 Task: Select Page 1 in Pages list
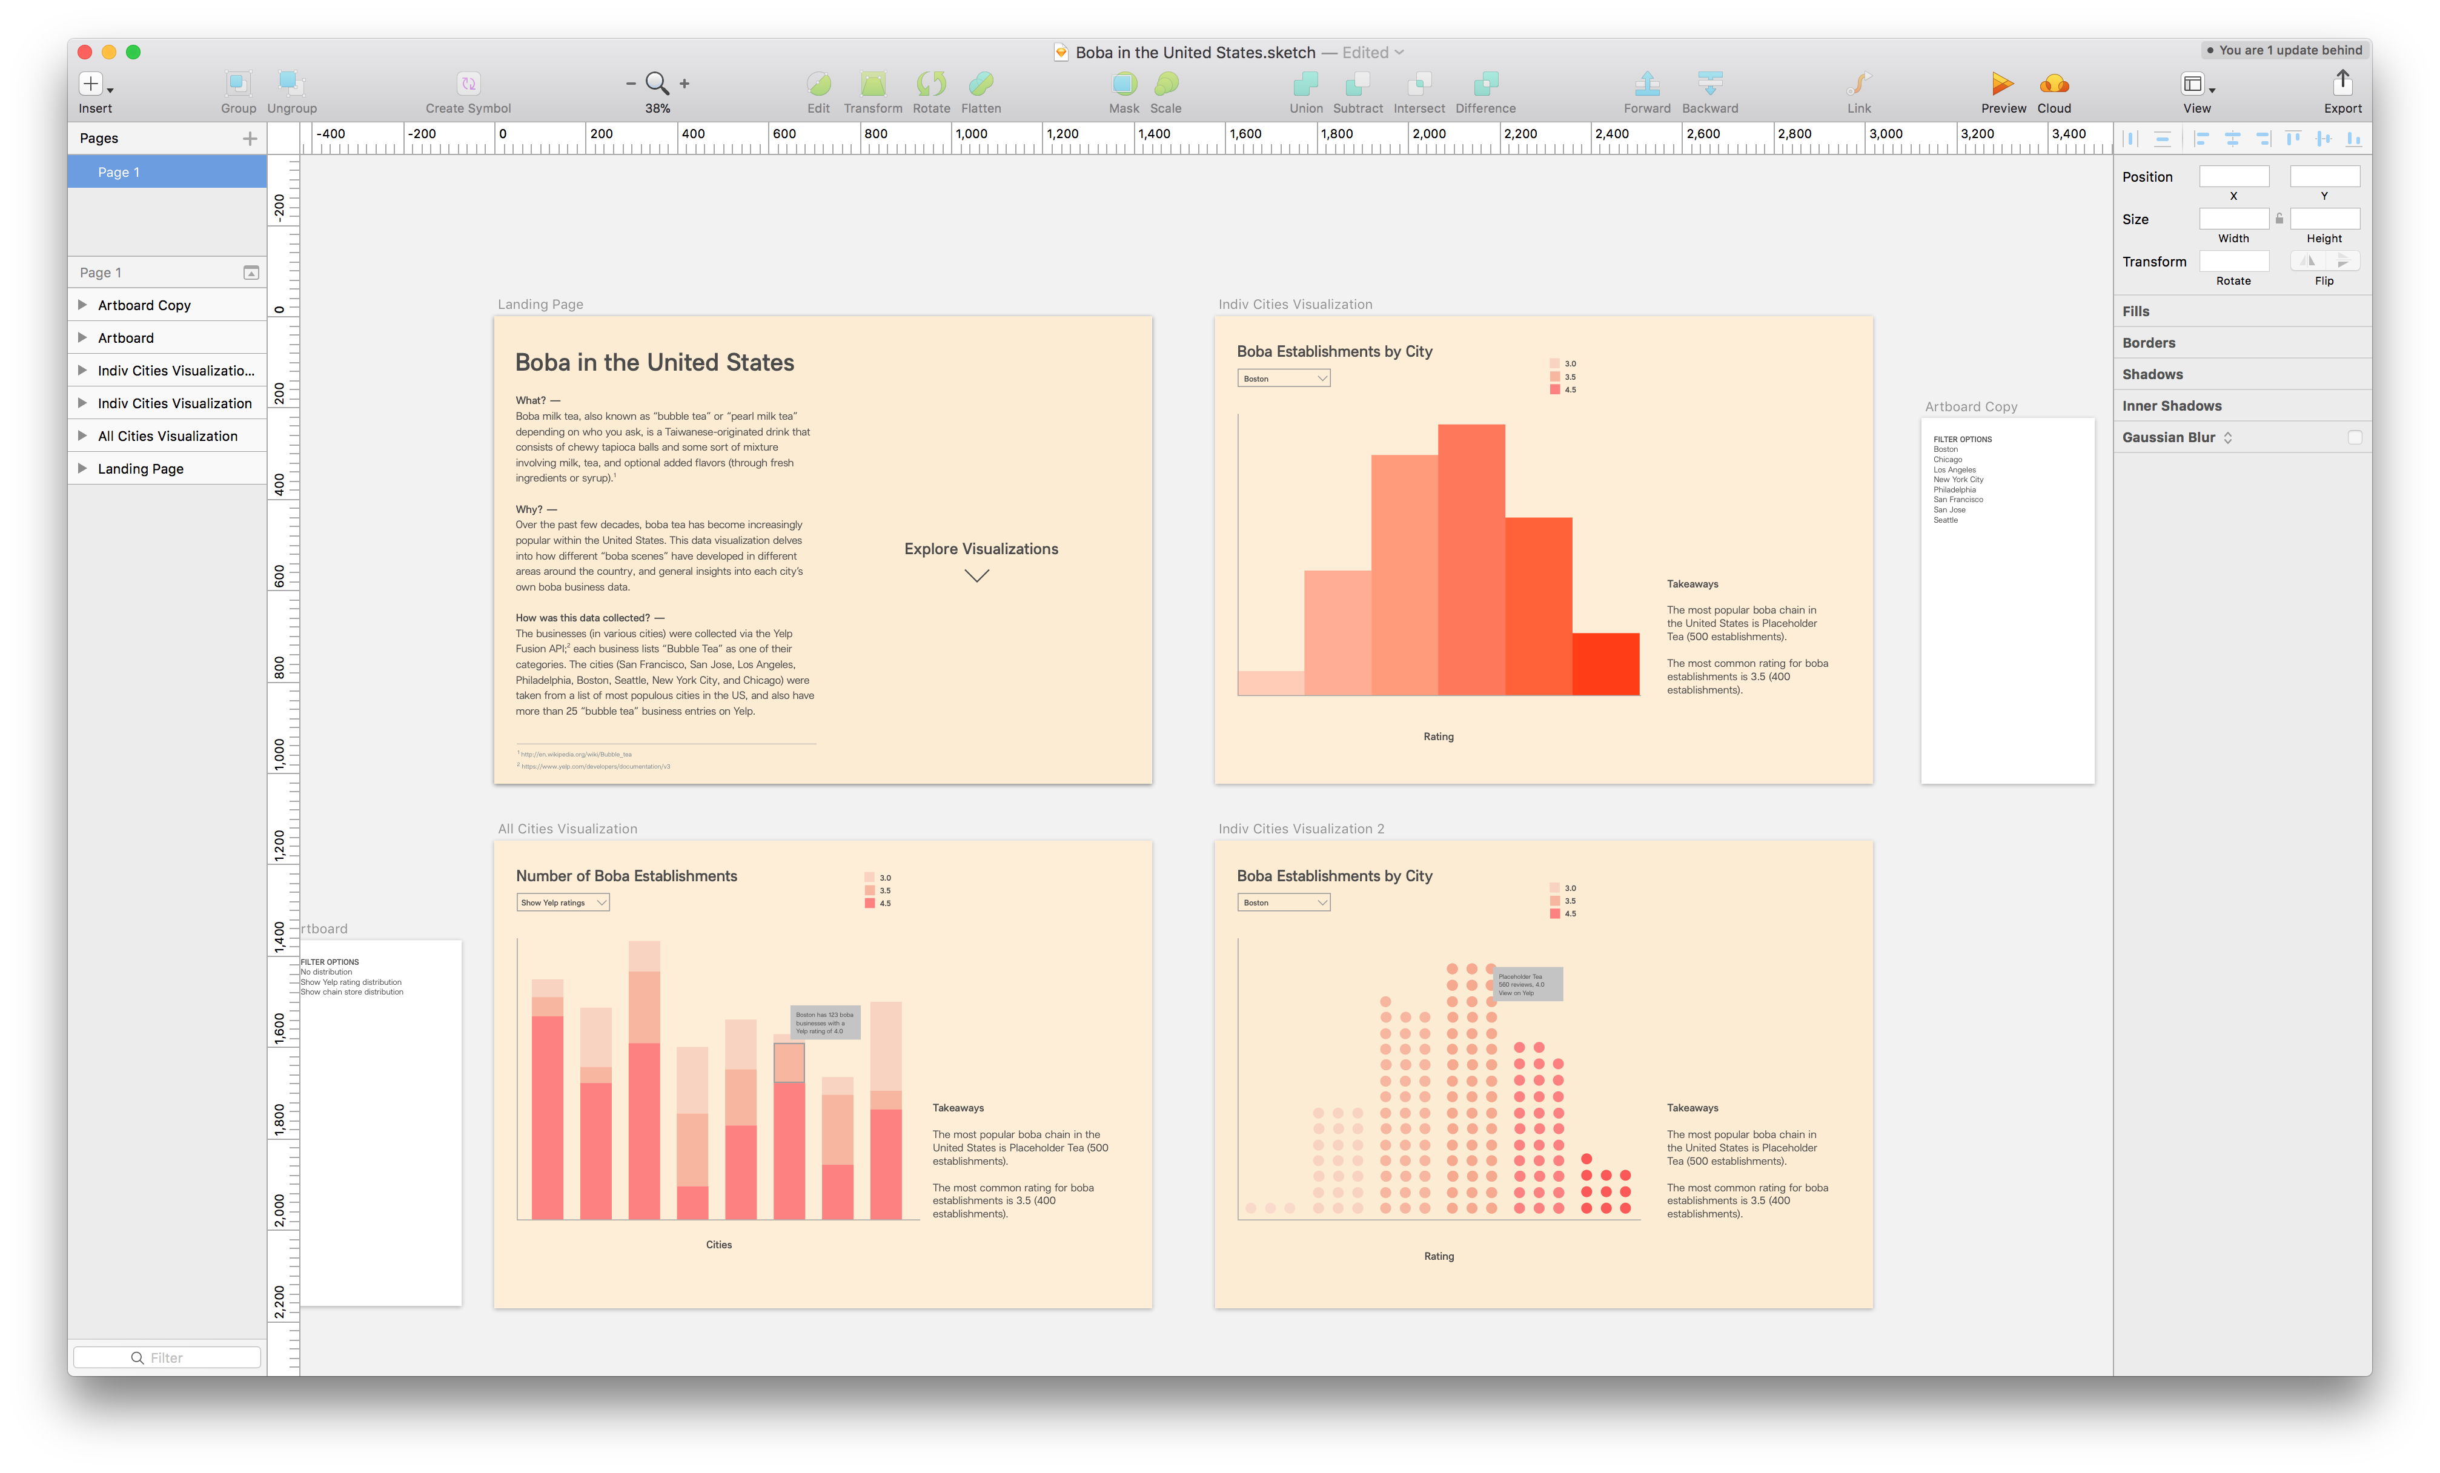click(x=167, y=172)
